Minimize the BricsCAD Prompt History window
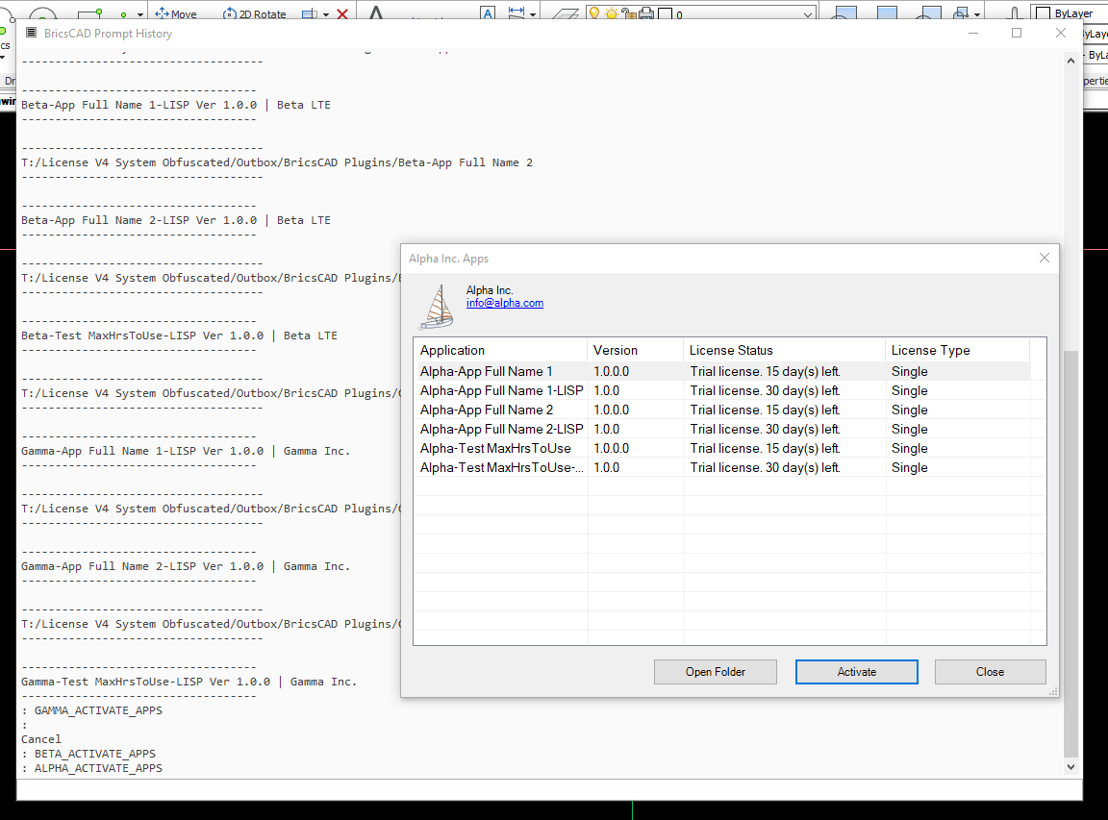Image resolution: width=1108 pixels, height=820 pixels. click(x=973, y=33)
